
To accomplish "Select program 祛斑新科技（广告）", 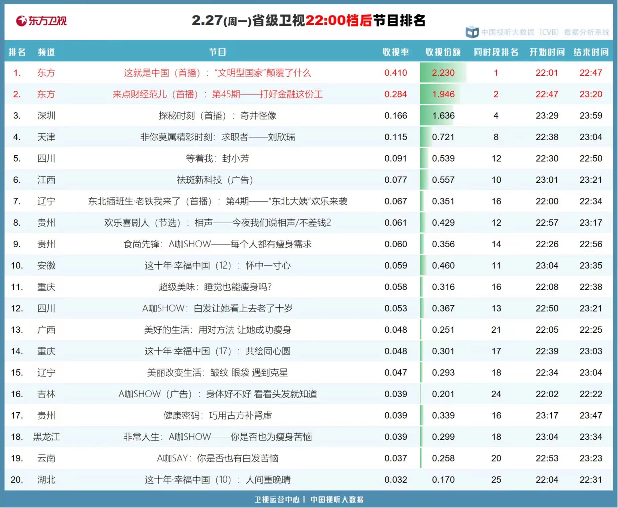I will pos(215,180).
